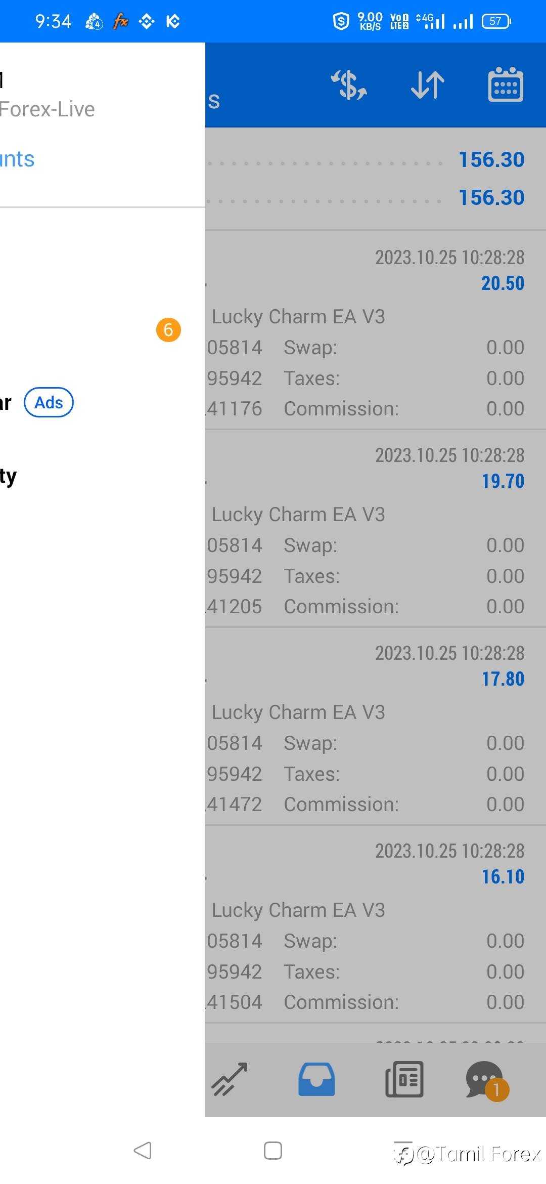Open the calendar date range icon
546x1184 pixels.
click(505, 84)
